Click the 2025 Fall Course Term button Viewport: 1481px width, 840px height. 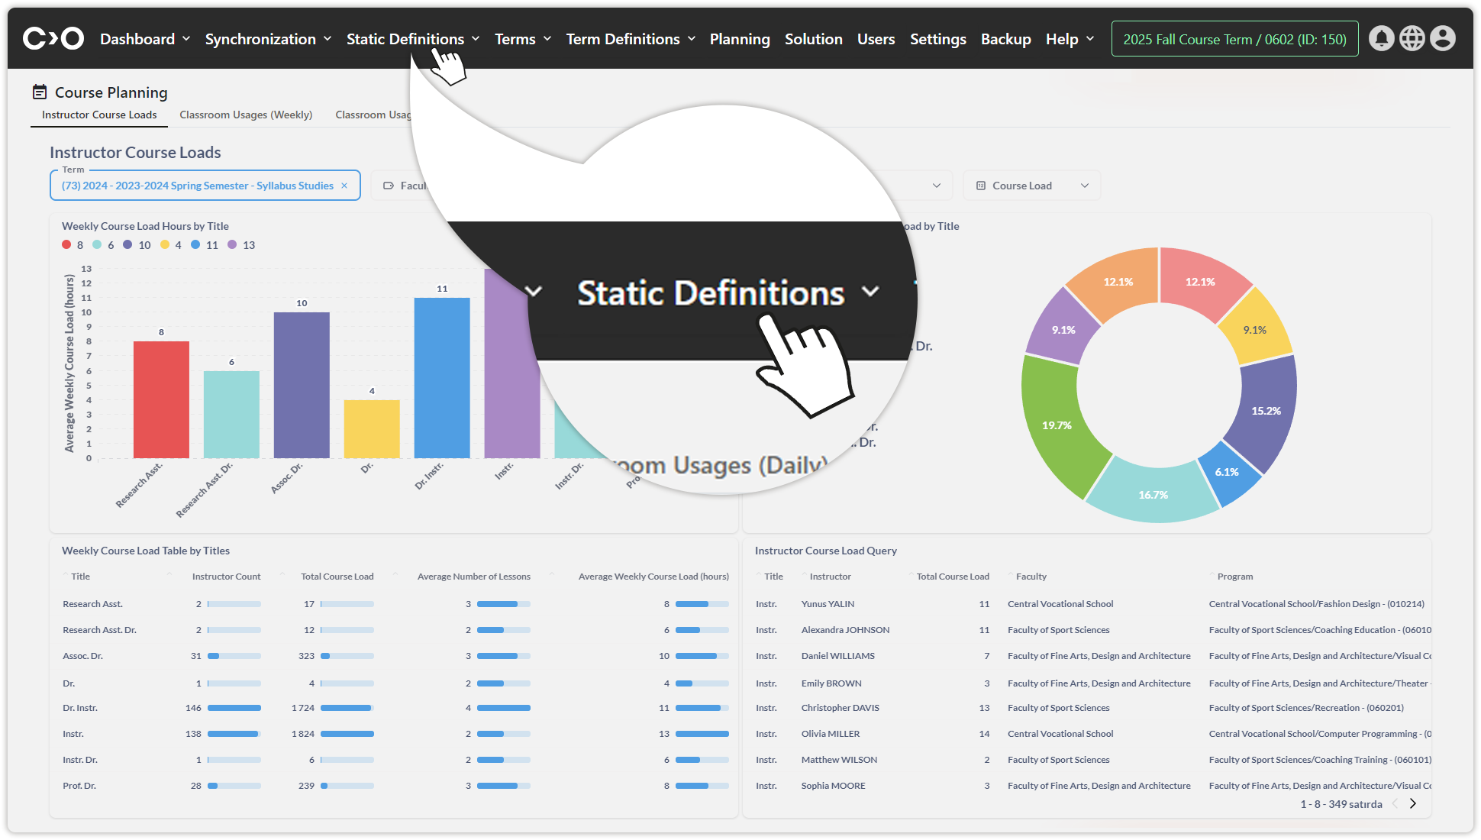tap(1234, 39)
